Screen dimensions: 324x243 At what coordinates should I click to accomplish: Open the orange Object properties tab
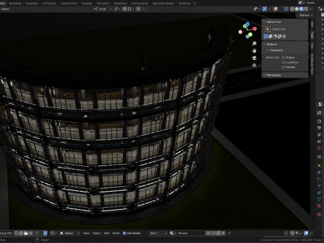click(x=319, y=165)
